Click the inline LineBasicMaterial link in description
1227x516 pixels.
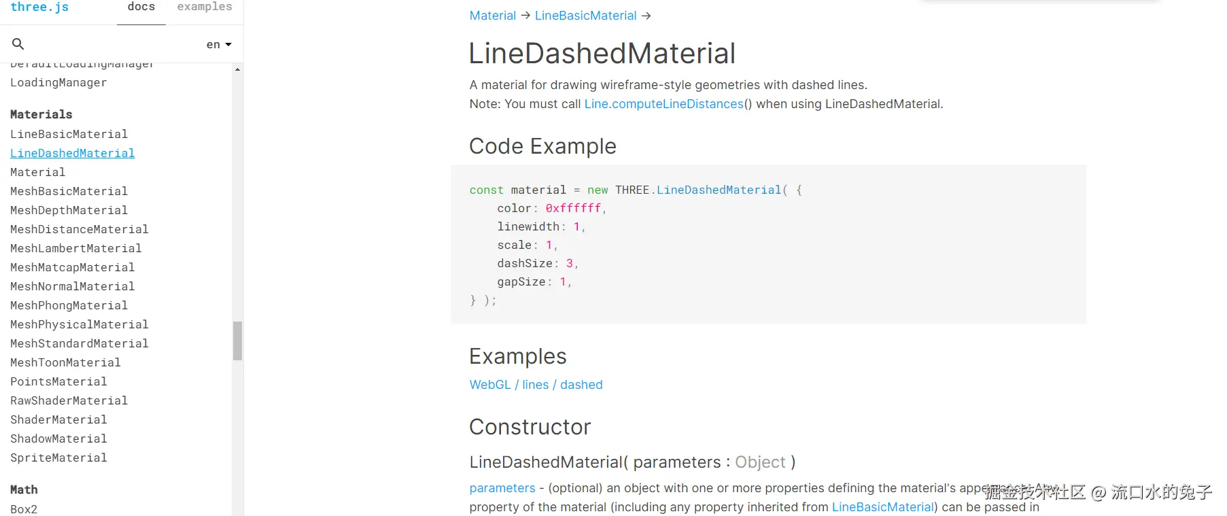tap(882, 507)
